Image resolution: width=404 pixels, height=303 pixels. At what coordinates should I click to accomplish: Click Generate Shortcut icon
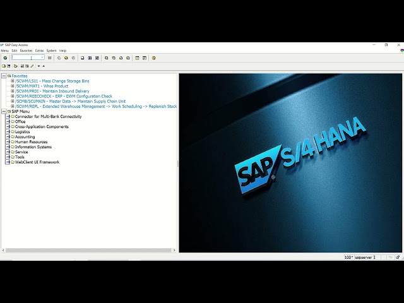pyautogui.click(x=145, y=58)
